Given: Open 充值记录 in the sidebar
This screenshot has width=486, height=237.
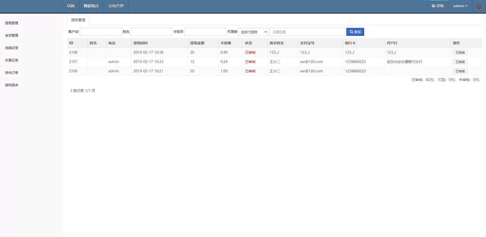Looking at the screenshot, I should click(x=12, y=48).
